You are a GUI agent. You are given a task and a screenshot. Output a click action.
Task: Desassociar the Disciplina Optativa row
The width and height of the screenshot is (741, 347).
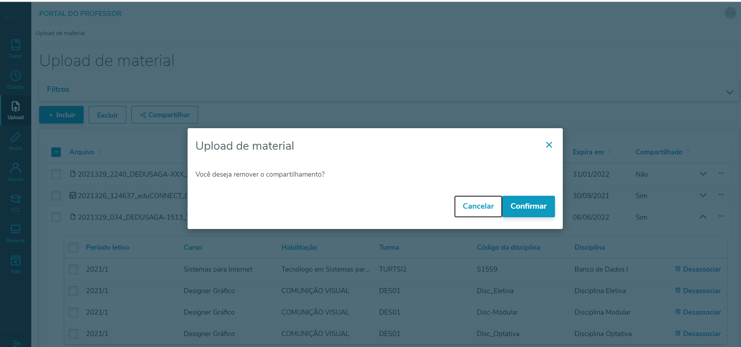tap(698, 334)
